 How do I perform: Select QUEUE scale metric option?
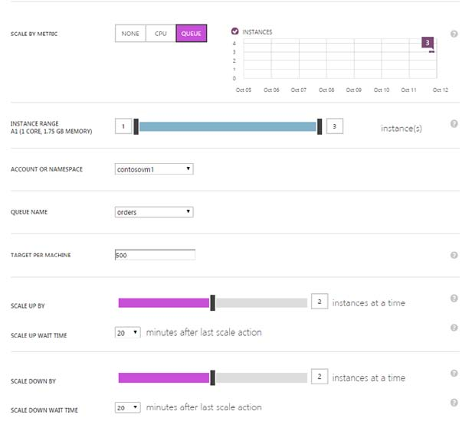[191, 34]
